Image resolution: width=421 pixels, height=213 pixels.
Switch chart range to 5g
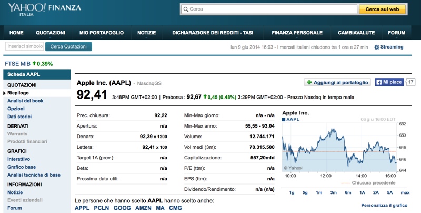[x=305, y=192]
